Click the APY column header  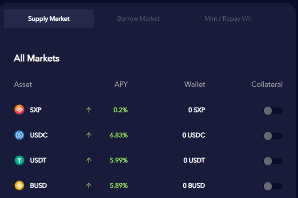click(x=121, y=84)
